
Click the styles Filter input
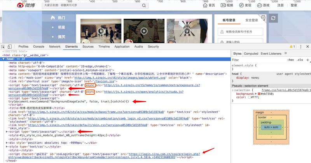coord(258,60)
